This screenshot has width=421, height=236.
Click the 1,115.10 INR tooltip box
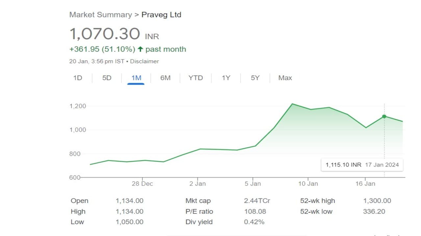tap(362, 165)
